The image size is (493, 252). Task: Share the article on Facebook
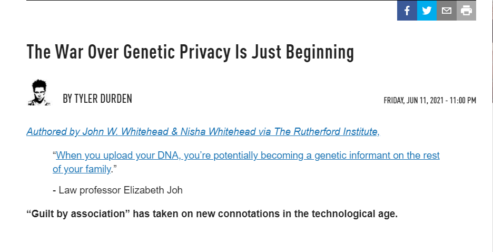[407, 10]
